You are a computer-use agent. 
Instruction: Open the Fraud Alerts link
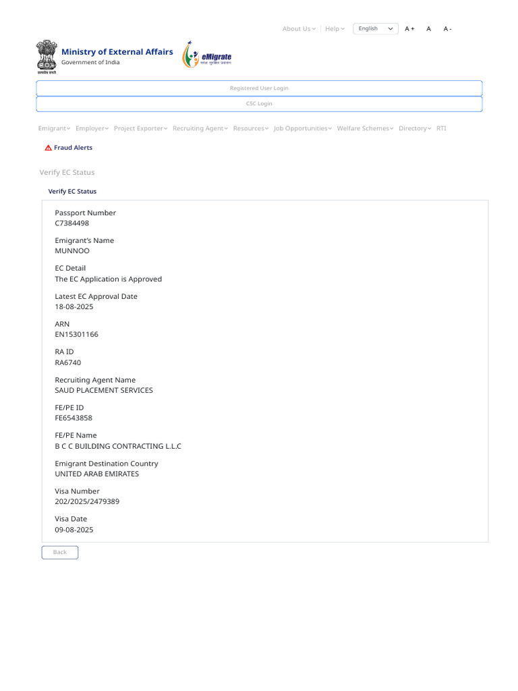[73, 148]
